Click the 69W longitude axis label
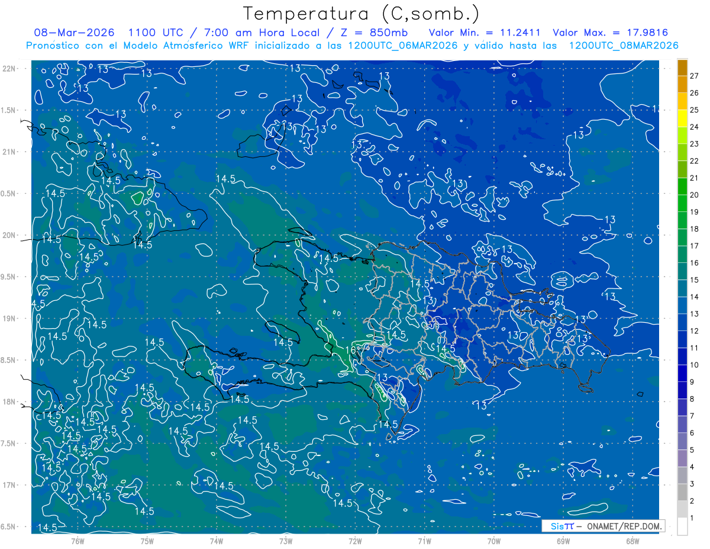The image size is (710, 549). [563, 541]
